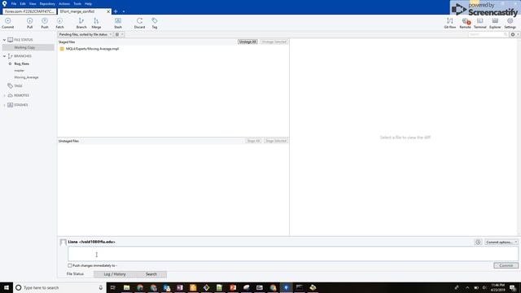Open File Explorer from the taskbar

point(127,287)
